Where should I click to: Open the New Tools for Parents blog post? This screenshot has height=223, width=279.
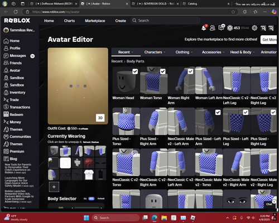tap(18, 168)
